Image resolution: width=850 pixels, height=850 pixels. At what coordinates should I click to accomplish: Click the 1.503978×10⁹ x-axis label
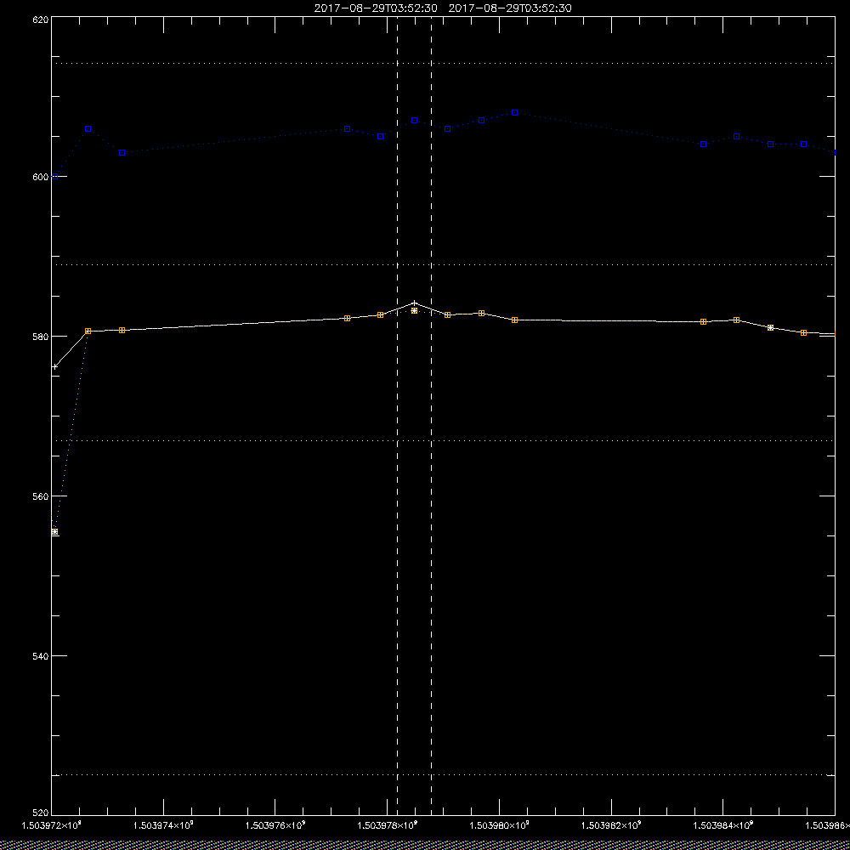388,825
